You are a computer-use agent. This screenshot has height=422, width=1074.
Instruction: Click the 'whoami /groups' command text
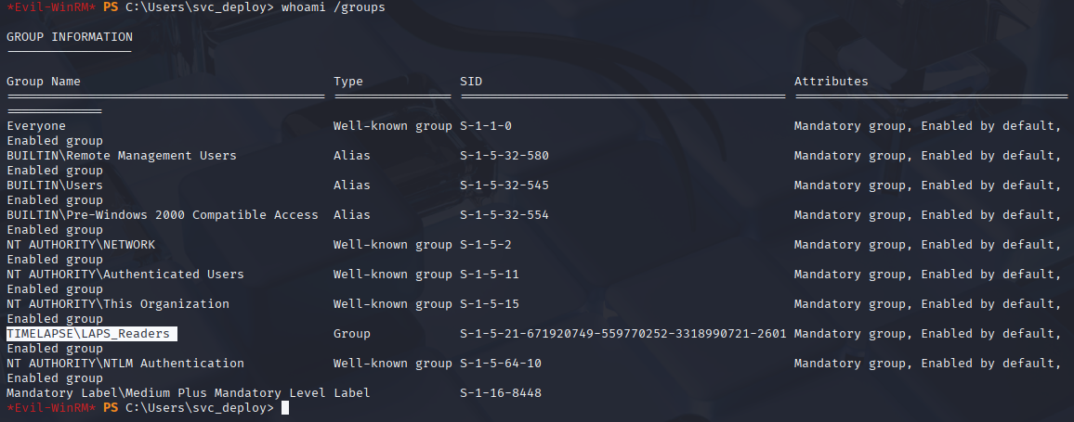tap(334, 7)
